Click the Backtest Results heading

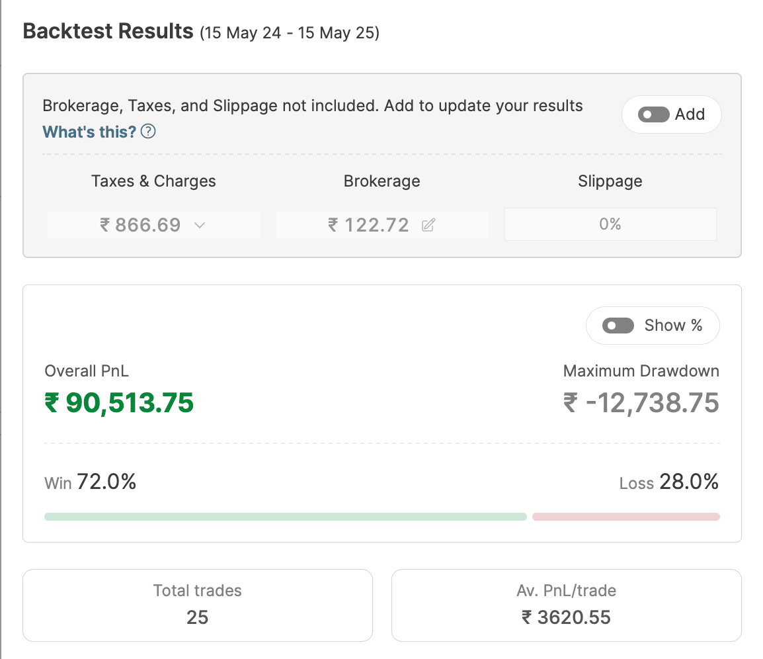click(x=108, y=31)
